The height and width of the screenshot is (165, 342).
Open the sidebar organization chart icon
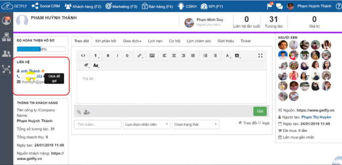coord(6,37)
